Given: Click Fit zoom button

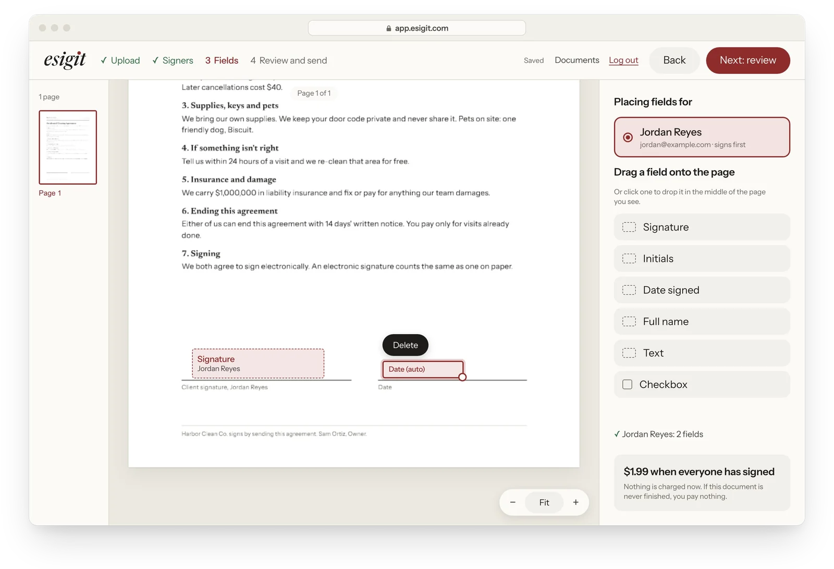Looking at the screenshot, I should [544, 502].
